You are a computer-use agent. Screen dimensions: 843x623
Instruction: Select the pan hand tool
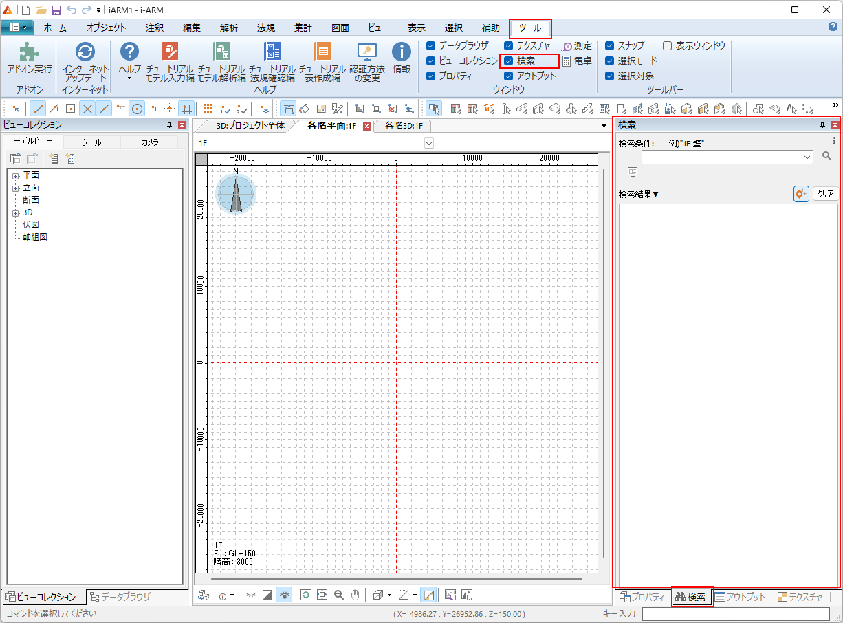point(355,595)
